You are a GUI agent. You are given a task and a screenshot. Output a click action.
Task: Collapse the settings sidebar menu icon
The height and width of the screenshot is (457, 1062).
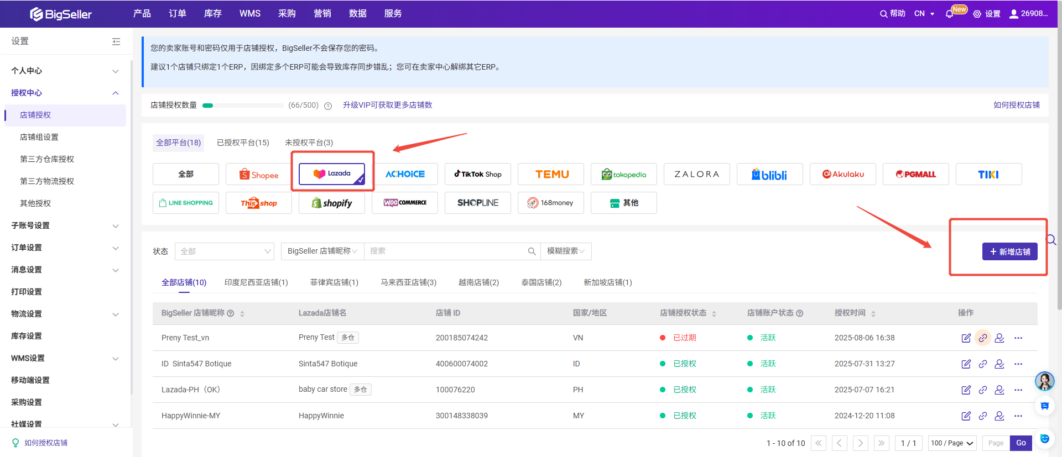[116, 41]
